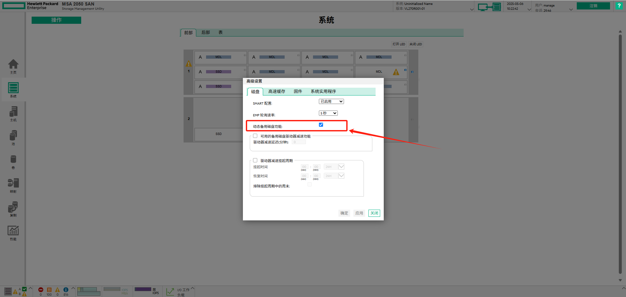
Task: Enable 驱动器减速挂起周期 checkbox
Action: point(255,160)
